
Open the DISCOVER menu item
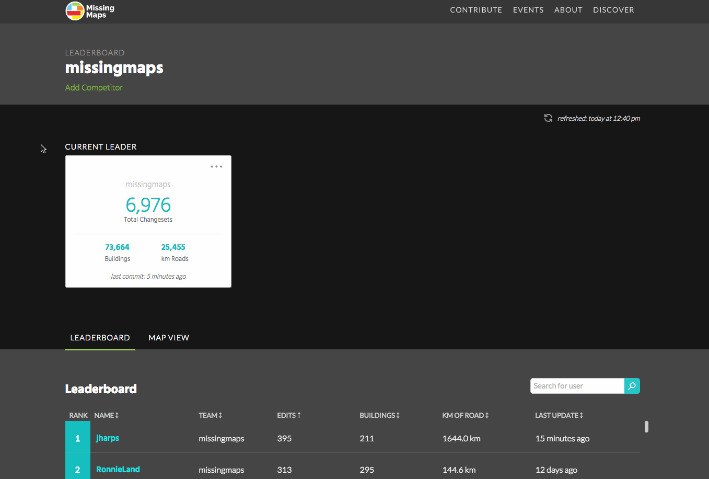click(x=613, y=10)
